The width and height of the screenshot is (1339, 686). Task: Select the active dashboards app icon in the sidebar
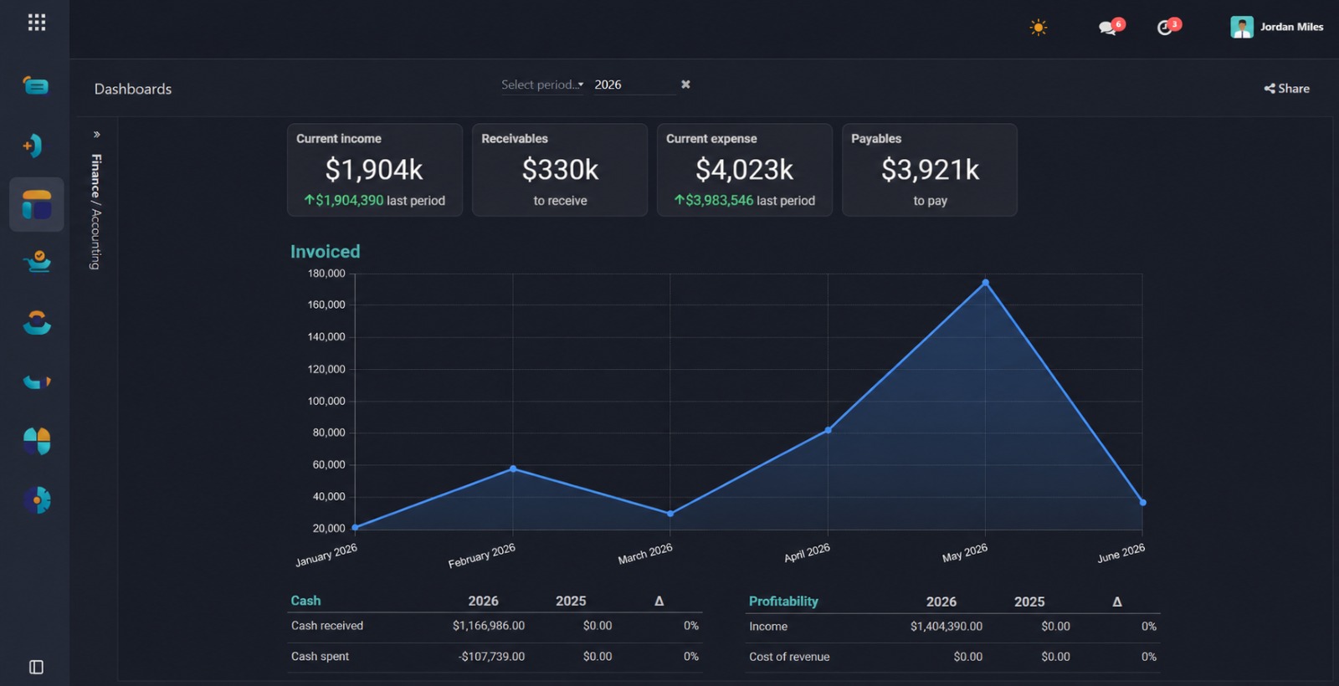(37, 204)
